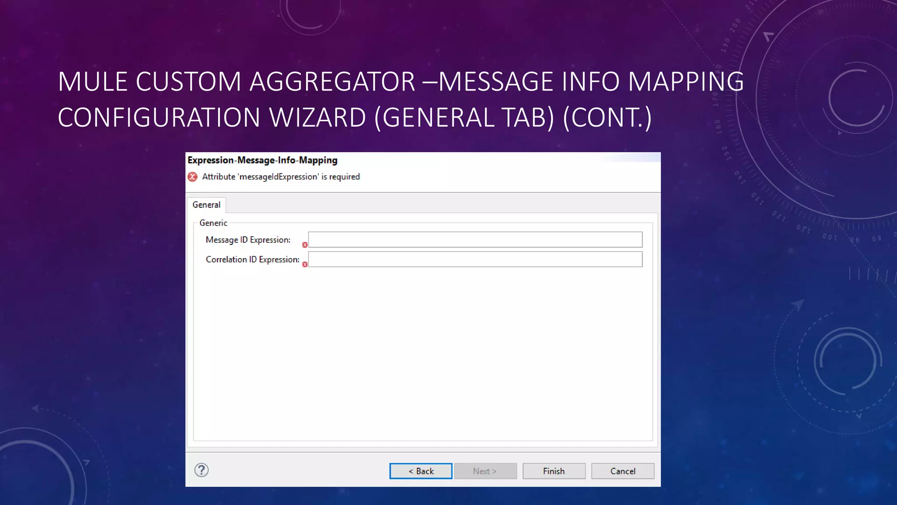
Task: Click the red error icon beside the messageIdExpression message
Action: tap(192, 177)
